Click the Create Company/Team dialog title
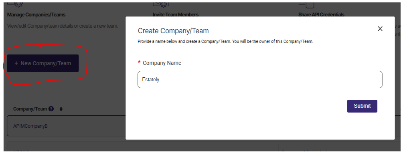Viewport: 405px width, 157px height. 173,31
